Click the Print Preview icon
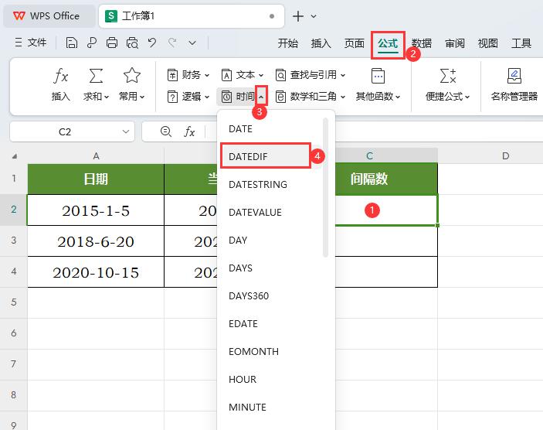This screenshot has height=430, width=543. [x=132, y=43]
